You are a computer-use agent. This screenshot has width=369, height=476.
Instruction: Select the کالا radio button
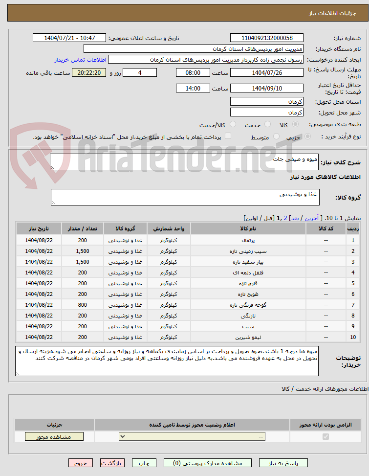click(x=295, y=124)
